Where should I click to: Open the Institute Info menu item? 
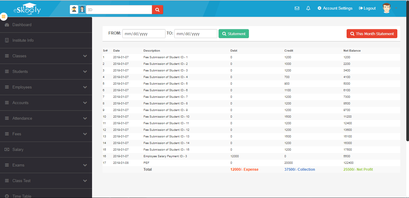[46, 40]
